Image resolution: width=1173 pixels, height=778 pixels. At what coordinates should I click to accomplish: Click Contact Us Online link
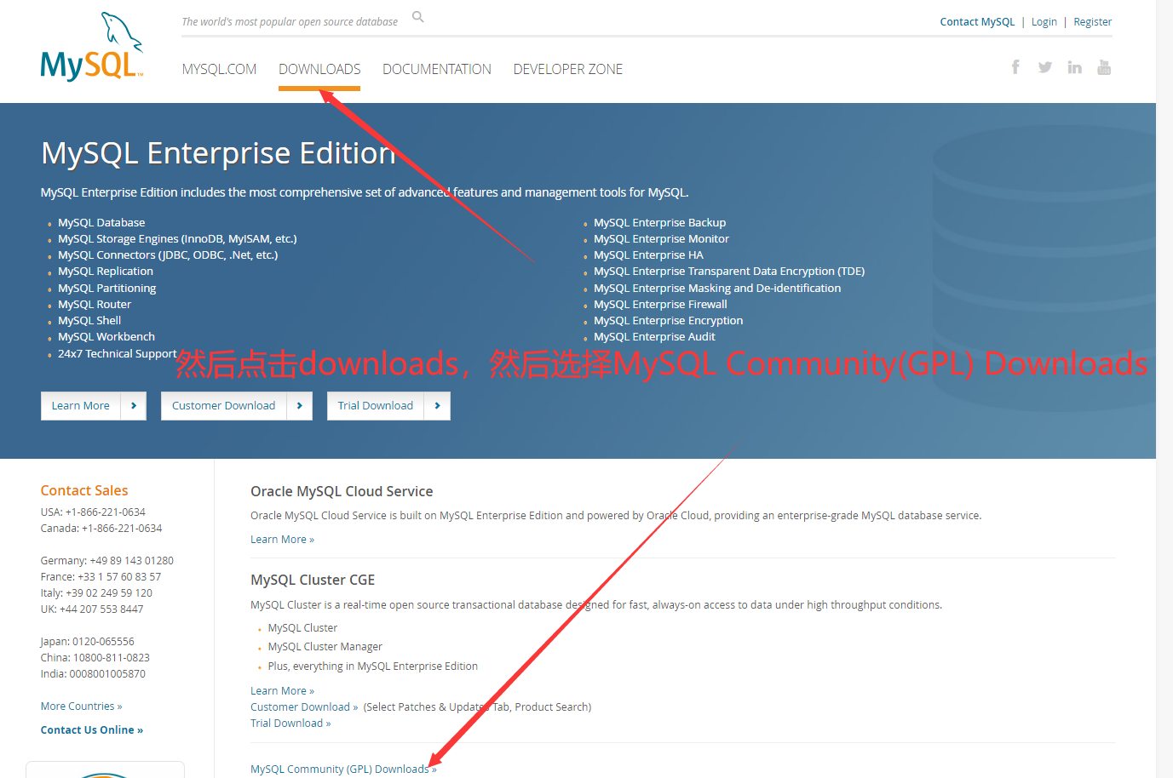point(92,730)
